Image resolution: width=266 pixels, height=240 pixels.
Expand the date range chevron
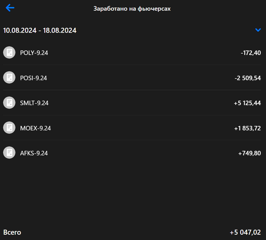coord(258,30)
